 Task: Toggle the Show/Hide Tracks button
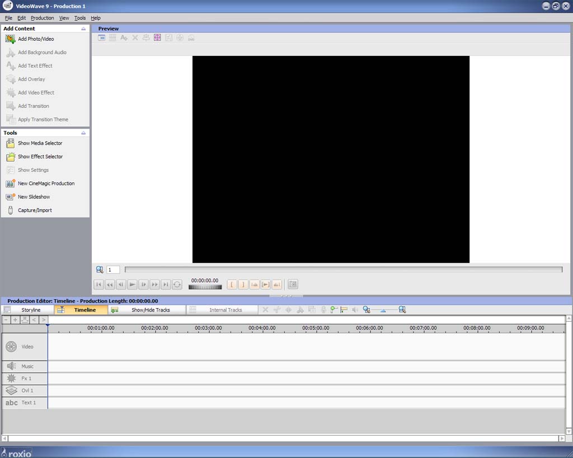click(x=147, y=310)
